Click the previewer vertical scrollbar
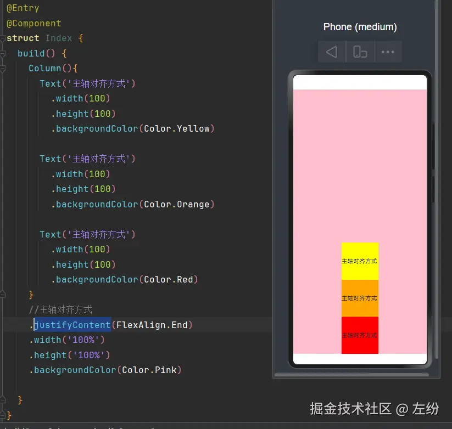452x429 pixels. coord(437,178)
